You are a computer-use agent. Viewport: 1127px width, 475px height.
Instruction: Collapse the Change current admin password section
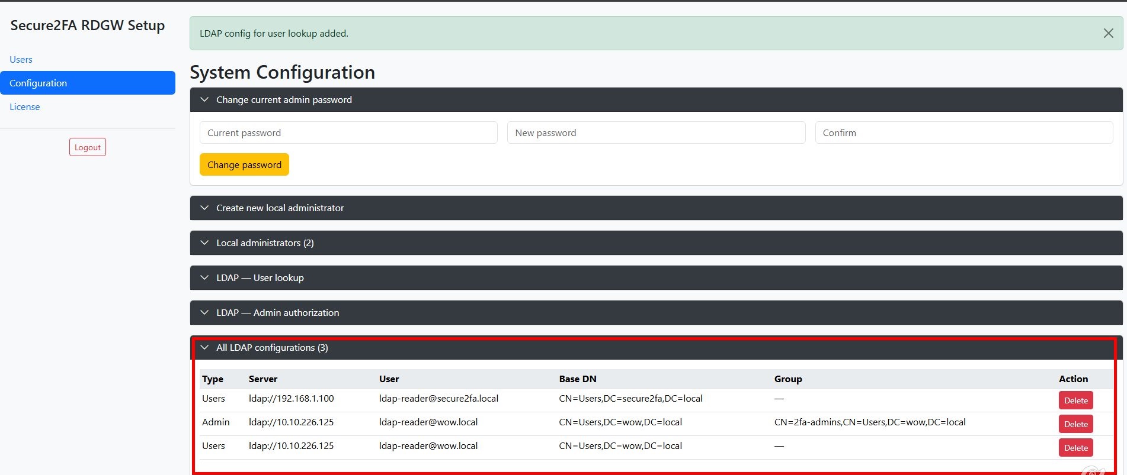pyautogui.click(x=284, y=100)
